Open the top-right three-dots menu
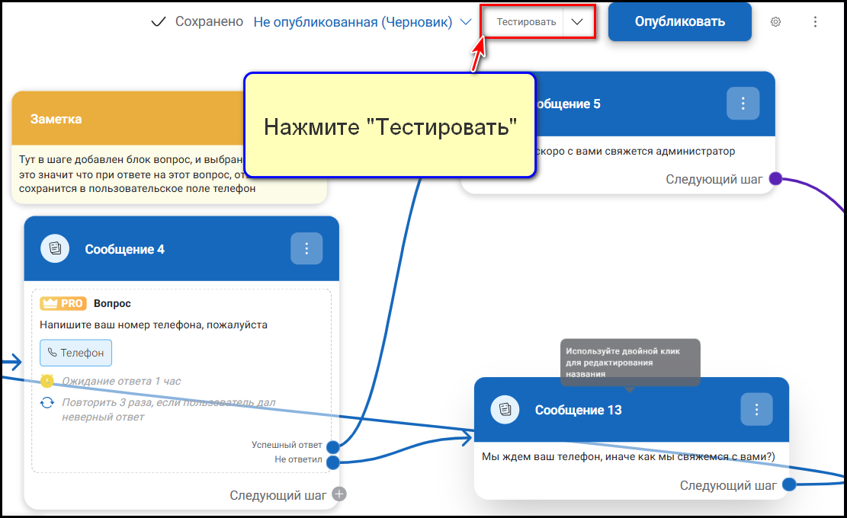This screenshot has height=518, width=847. [815, 22]
